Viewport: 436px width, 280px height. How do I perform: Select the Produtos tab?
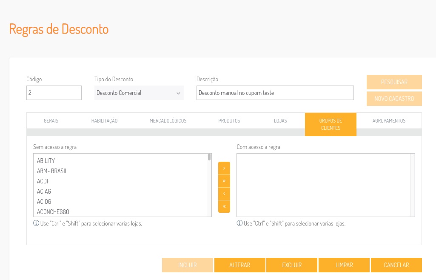[229, 120]
